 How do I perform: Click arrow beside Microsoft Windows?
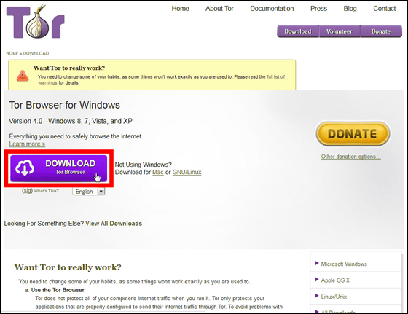tap(317, 263)
